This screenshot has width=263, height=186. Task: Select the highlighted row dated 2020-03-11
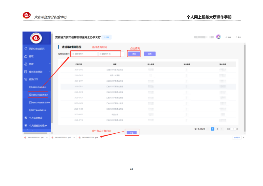pos(148,87)
